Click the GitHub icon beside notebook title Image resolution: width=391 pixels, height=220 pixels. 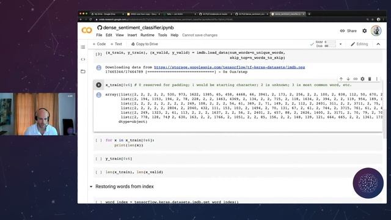point(100,28)
